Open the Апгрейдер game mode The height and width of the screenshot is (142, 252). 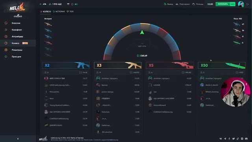tap(17, 37)
